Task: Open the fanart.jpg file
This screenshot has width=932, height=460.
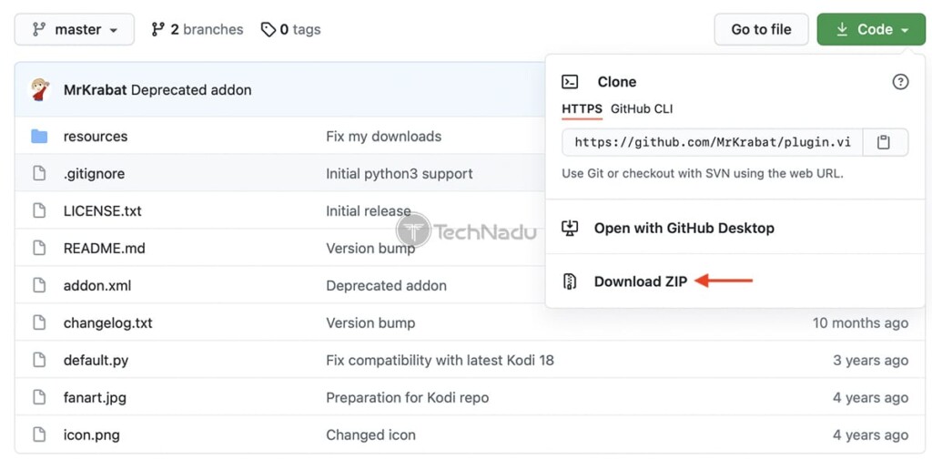Action: point(95,397)
